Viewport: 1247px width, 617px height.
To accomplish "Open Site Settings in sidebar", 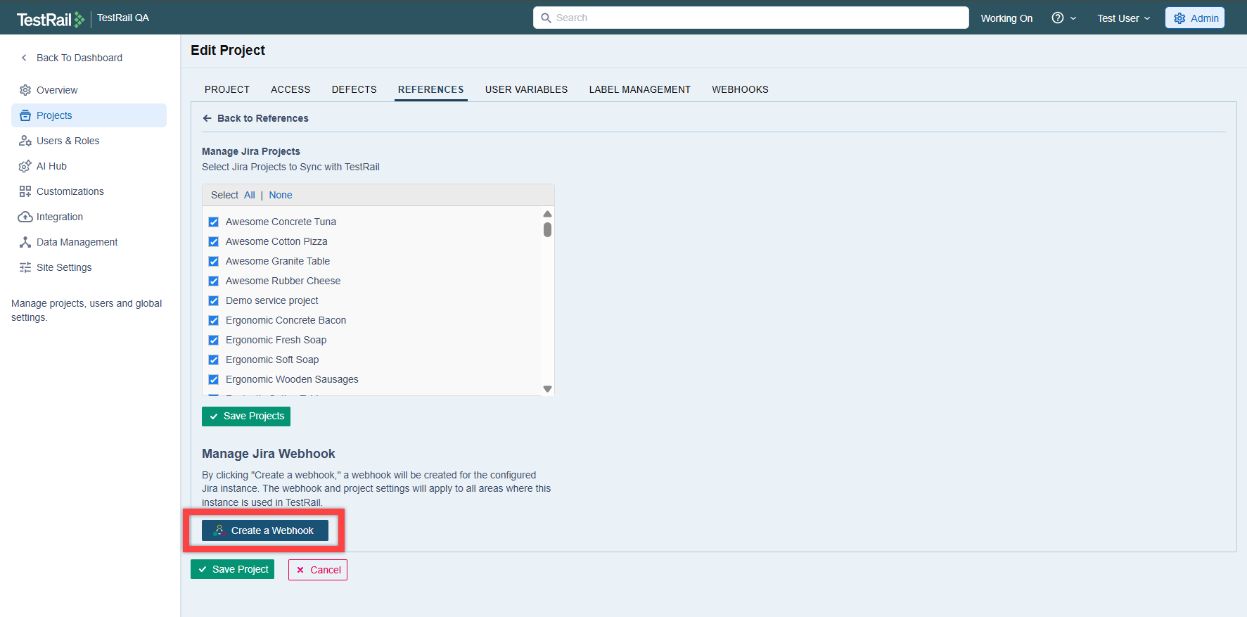I will point(89,267).
